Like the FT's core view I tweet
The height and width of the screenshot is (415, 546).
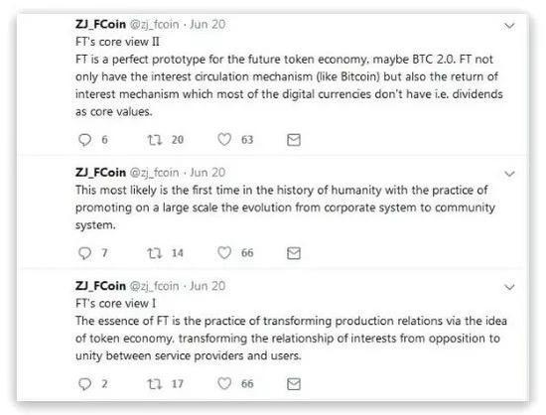point(224,383)
